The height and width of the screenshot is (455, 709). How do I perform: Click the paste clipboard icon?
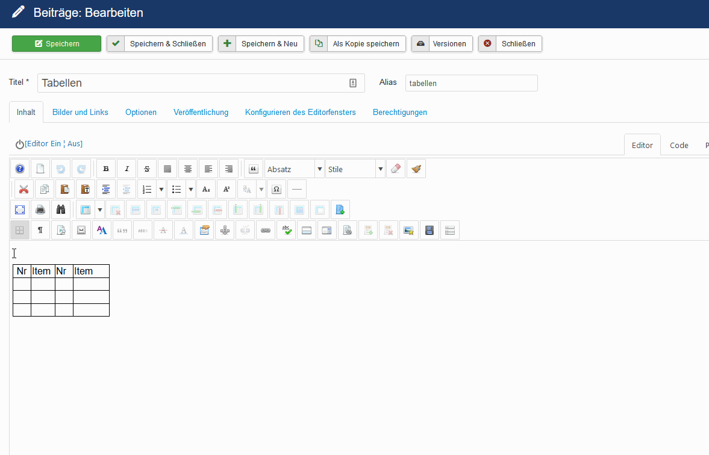pos(64,190)
